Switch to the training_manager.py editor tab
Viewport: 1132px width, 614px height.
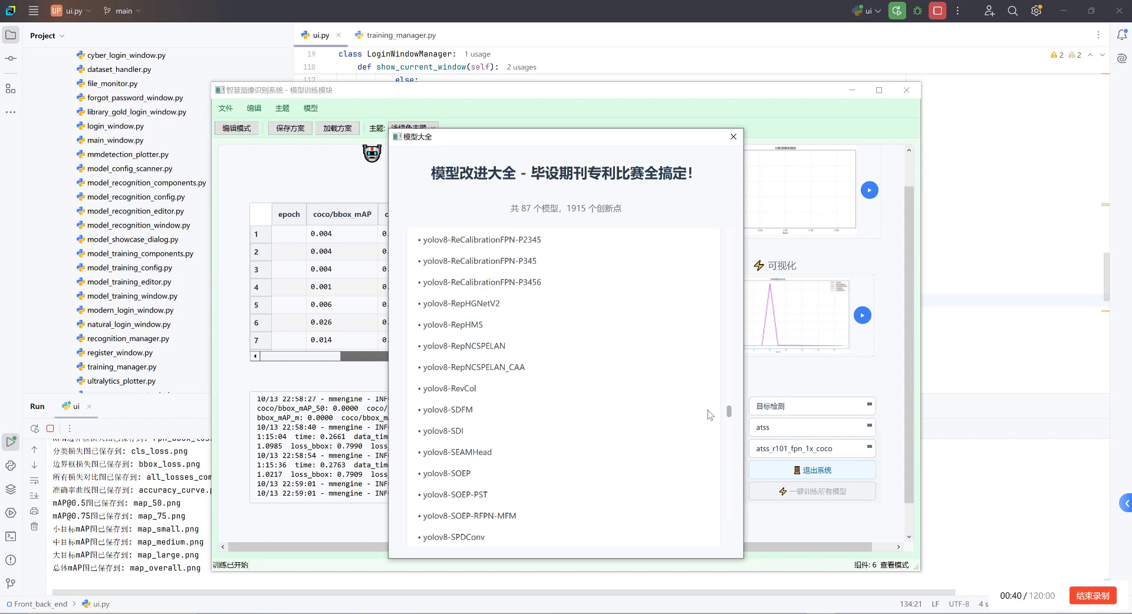[395, 35]
